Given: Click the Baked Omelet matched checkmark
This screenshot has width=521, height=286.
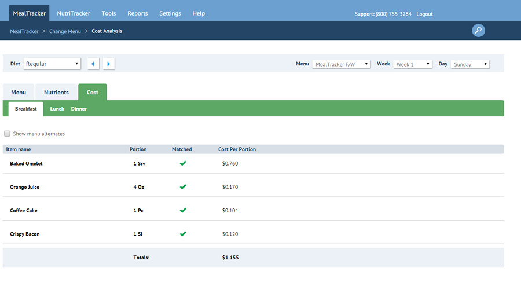Looking at the screenshot, I should (183, 163).
